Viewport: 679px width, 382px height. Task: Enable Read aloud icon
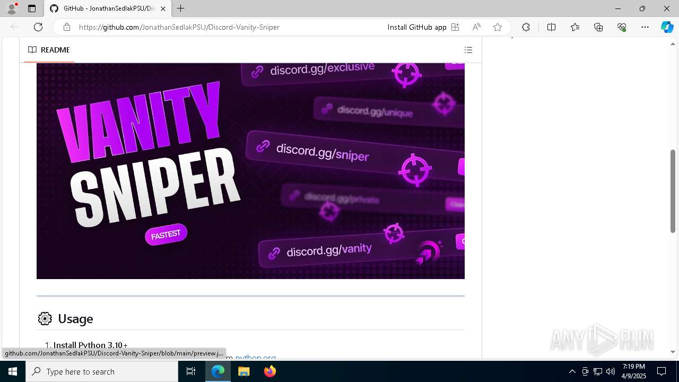(x=476, y=27)
